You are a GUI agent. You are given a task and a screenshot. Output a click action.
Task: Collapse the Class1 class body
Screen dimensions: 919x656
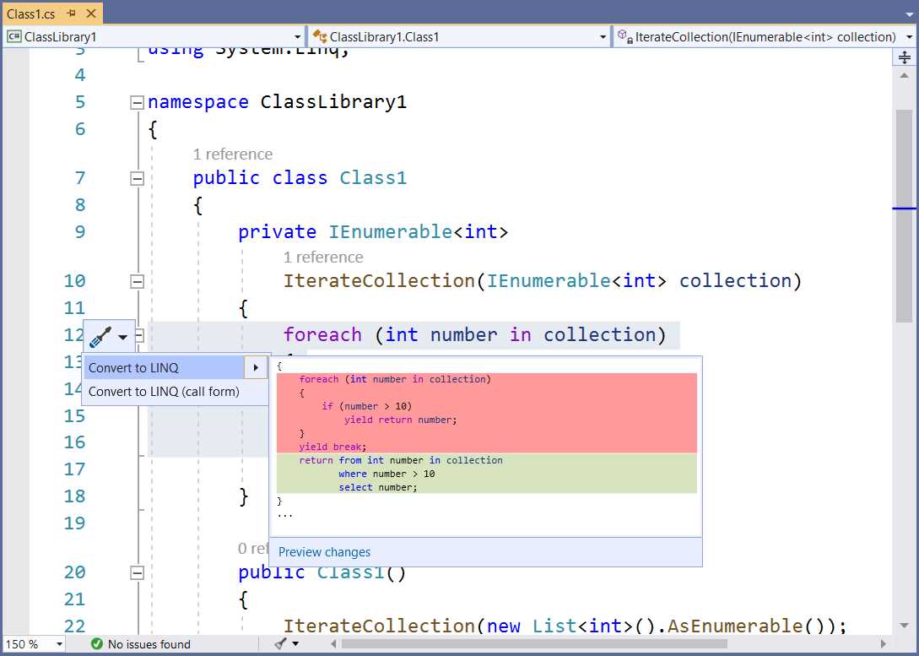(136, 177)
